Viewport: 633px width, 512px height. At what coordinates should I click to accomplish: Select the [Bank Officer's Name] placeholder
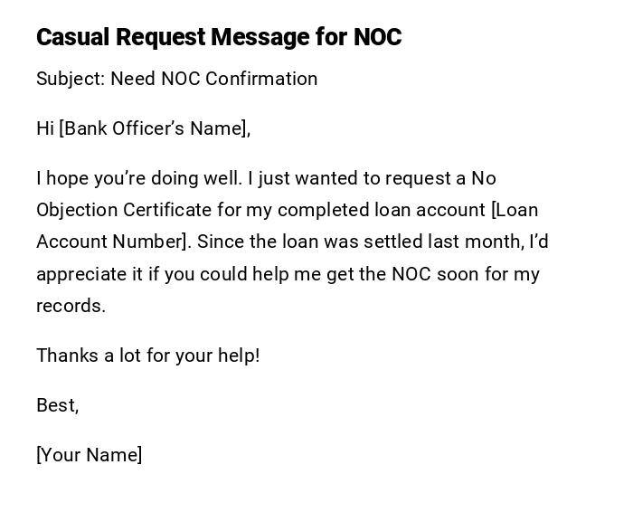coord(153,128)
